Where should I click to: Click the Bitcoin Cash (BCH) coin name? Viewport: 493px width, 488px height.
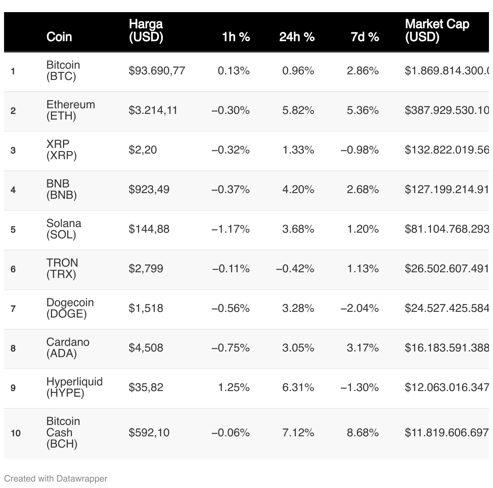click(63, 433)
